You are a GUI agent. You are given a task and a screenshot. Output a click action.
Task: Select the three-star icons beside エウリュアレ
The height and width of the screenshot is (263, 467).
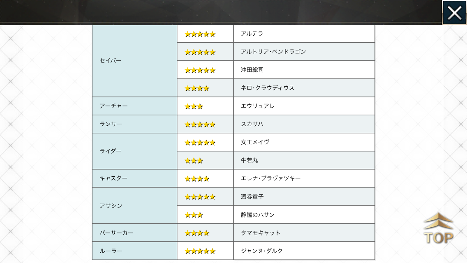194,106
